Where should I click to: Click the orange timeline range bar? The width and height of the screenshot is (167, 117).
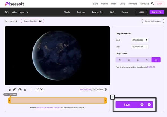(58, 100)
